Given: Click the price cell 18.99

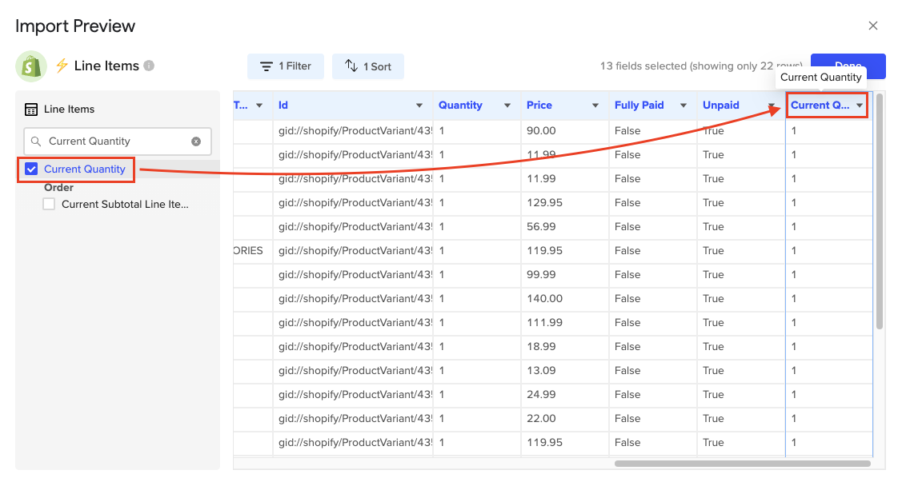Looking at the screenshot, I should click(565, 347).
